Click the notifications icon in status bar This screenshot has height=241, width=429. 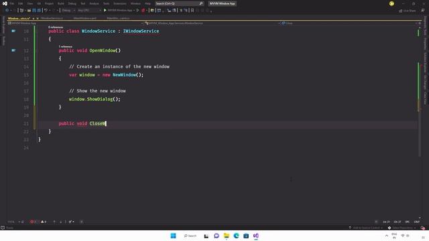(423, 228)
